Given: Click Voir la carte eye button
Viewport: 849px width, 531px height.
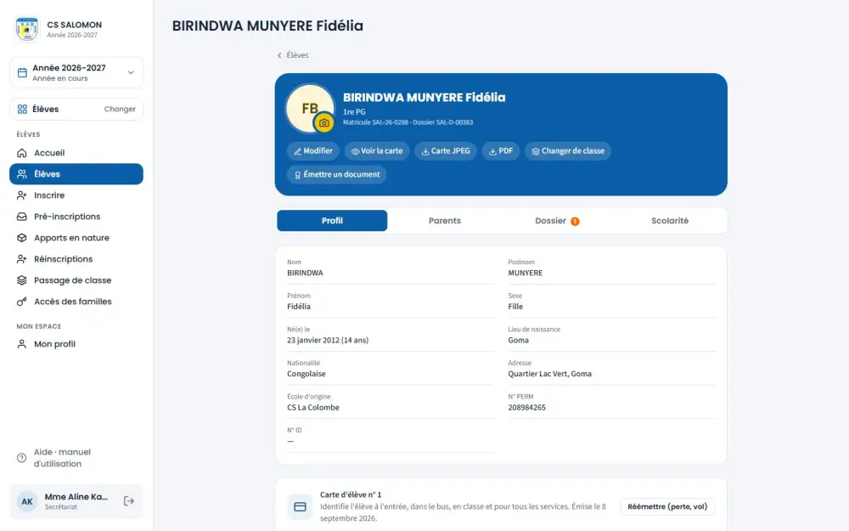Looking at the screenshot, I should (377, 151).
